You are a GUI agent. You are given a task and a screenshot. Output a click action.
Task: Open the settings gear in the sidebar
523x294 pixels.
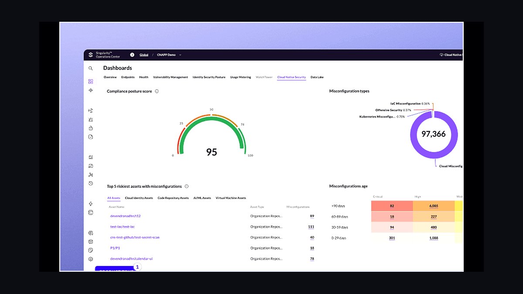point(91,259)
